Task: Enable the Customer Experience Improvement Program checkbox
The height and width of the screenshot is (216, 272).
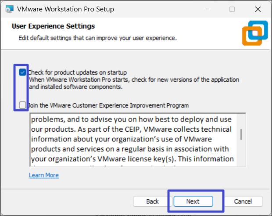Action: click(22, 105)
